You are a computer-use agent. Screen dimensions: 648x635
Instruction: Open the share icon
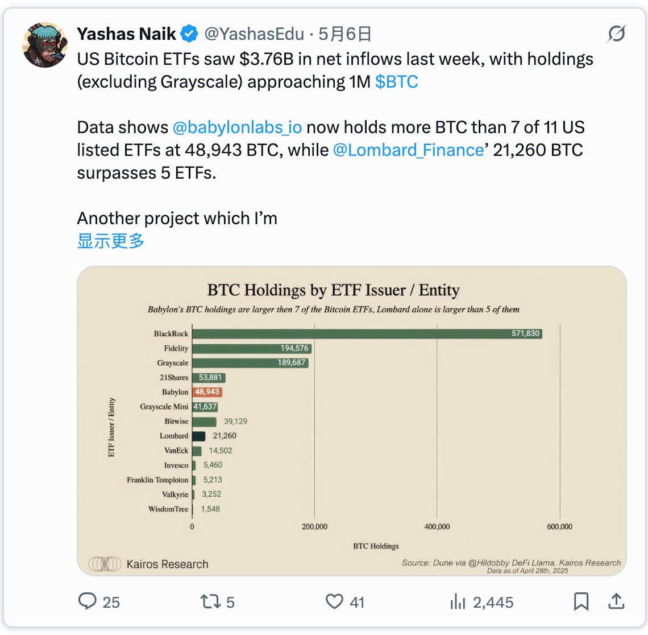point(616,601)
